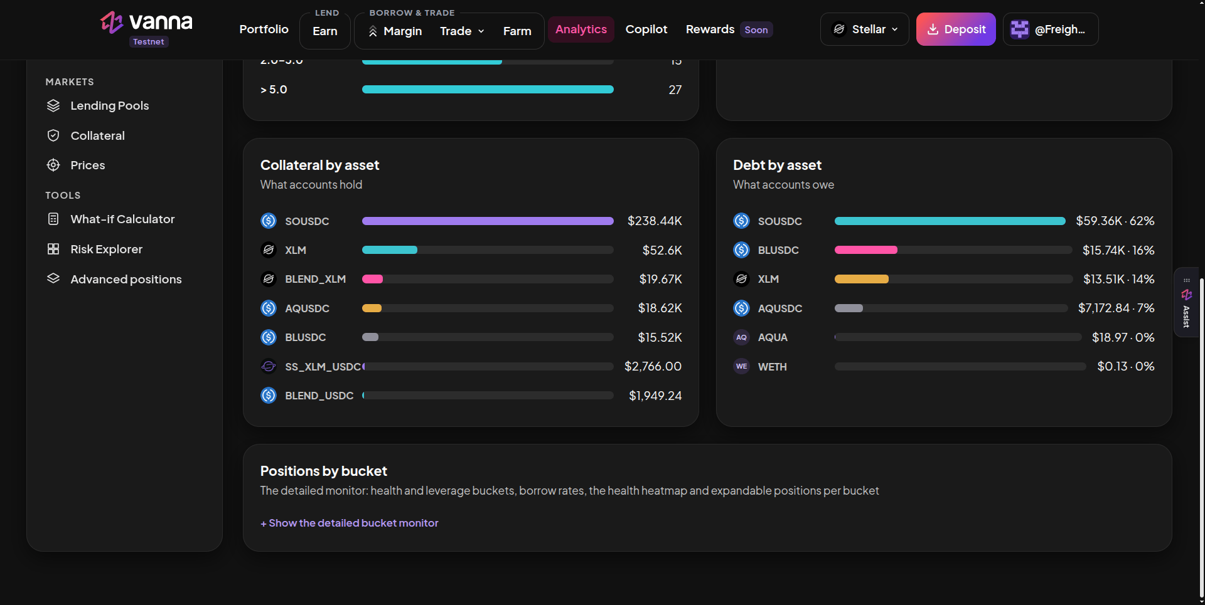Click the BLUSDC debt coin icon
Screen dimensions: 1205x605
tap(741, 250)
